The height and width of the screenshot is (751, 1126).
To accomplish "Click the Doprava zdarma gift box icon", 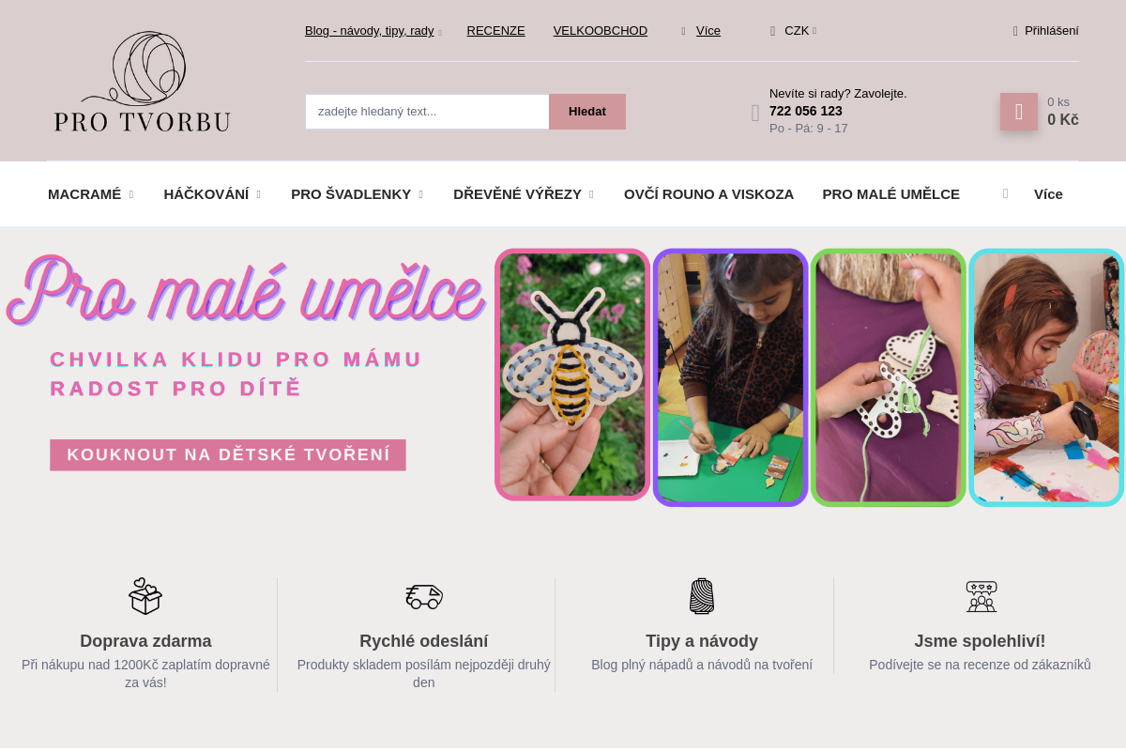I will (145, 596).
